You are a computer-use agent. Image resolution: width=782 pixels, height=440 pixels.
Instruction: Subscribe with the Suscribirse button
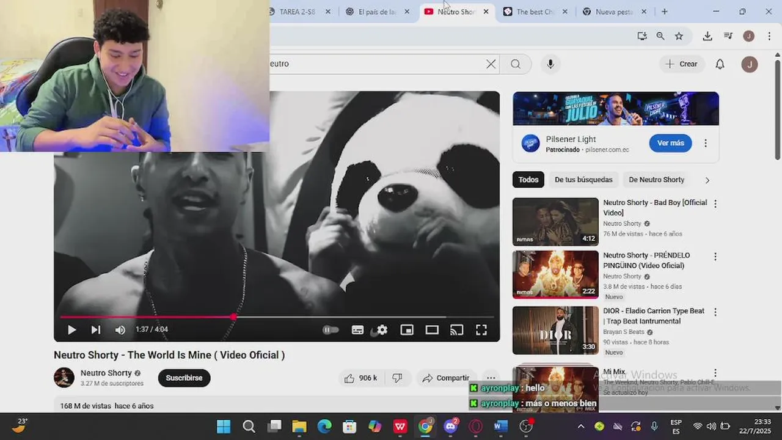coord(184,378)
